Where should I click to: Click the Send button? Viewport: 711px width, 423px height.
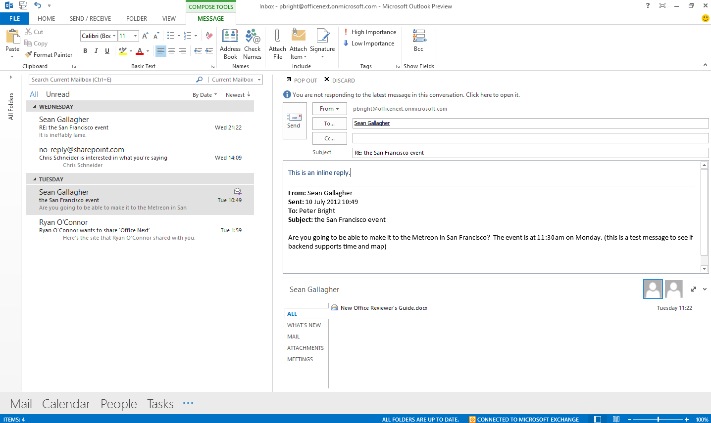pos(294,121)
